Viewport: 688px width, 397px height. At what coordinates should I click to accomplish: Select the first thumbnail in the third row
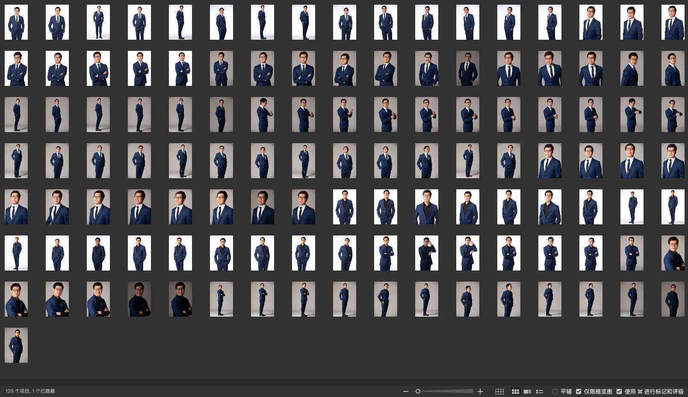[16, 115]
